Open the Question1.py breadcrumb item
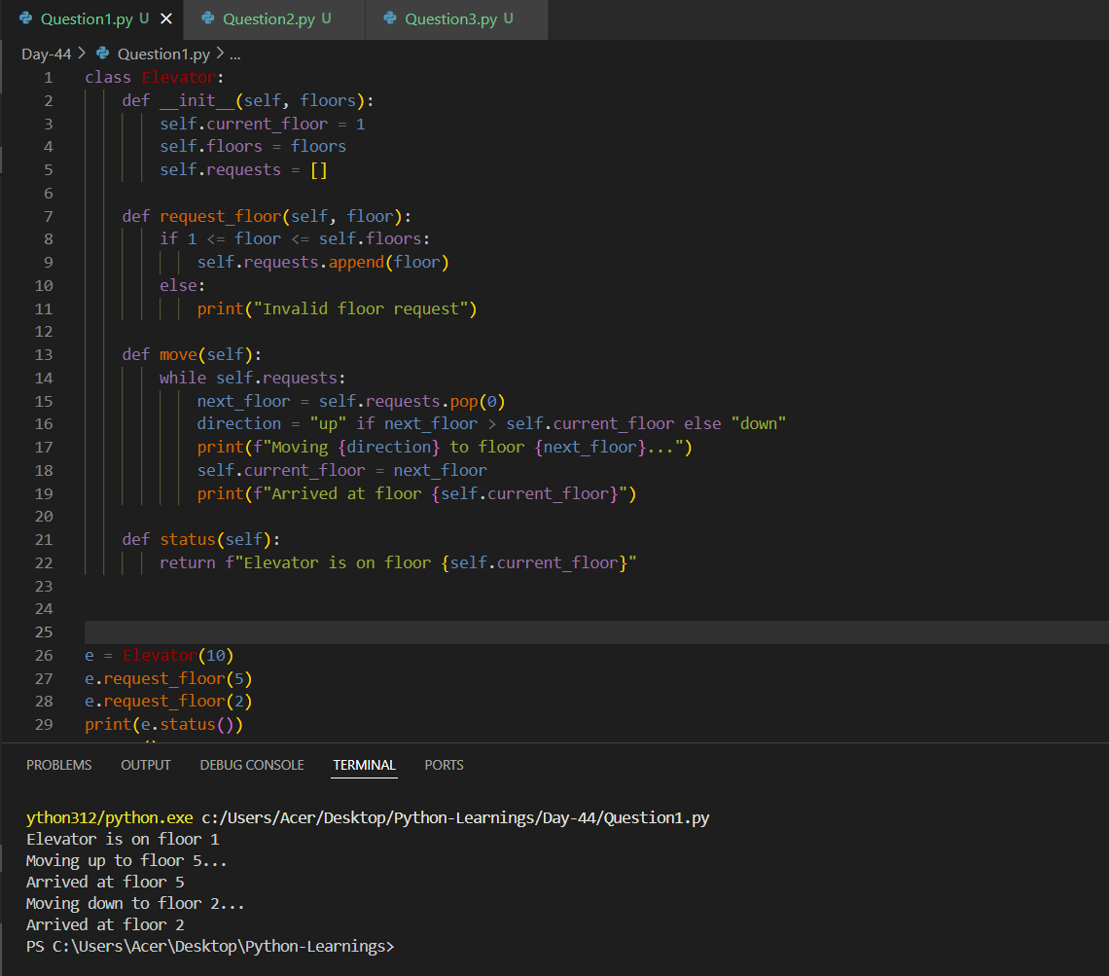 [163, 54]
